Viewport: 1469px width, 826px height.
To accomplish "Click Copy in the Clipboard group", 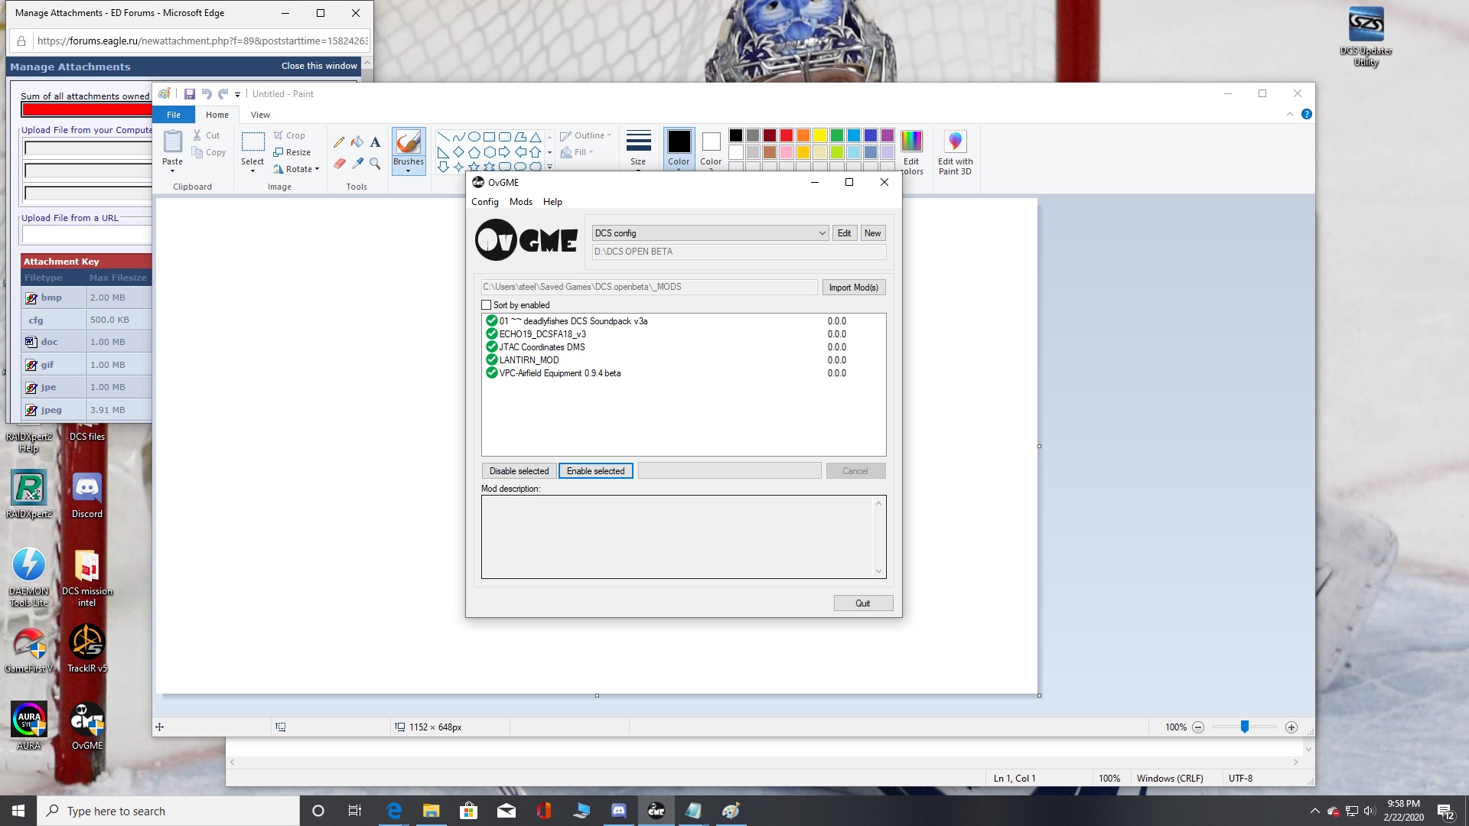I will tap(209, 152).
